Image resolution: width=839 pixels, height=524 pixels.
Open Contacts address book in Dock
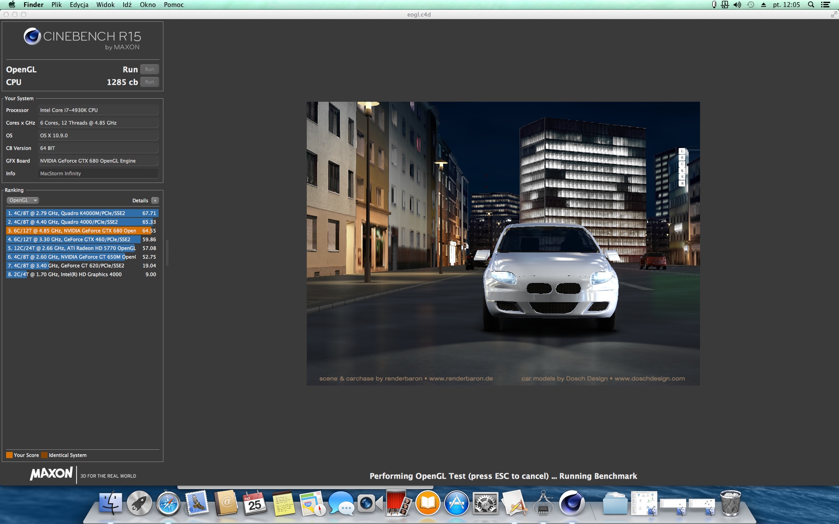(x=226, y=503)
